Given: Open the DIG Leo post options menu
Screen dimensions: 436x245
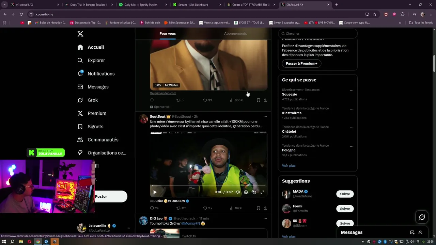Looking at the screenshot, I should 265,218.
